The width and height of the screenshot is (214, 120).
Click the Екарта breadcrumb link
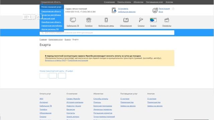point(68,39)
